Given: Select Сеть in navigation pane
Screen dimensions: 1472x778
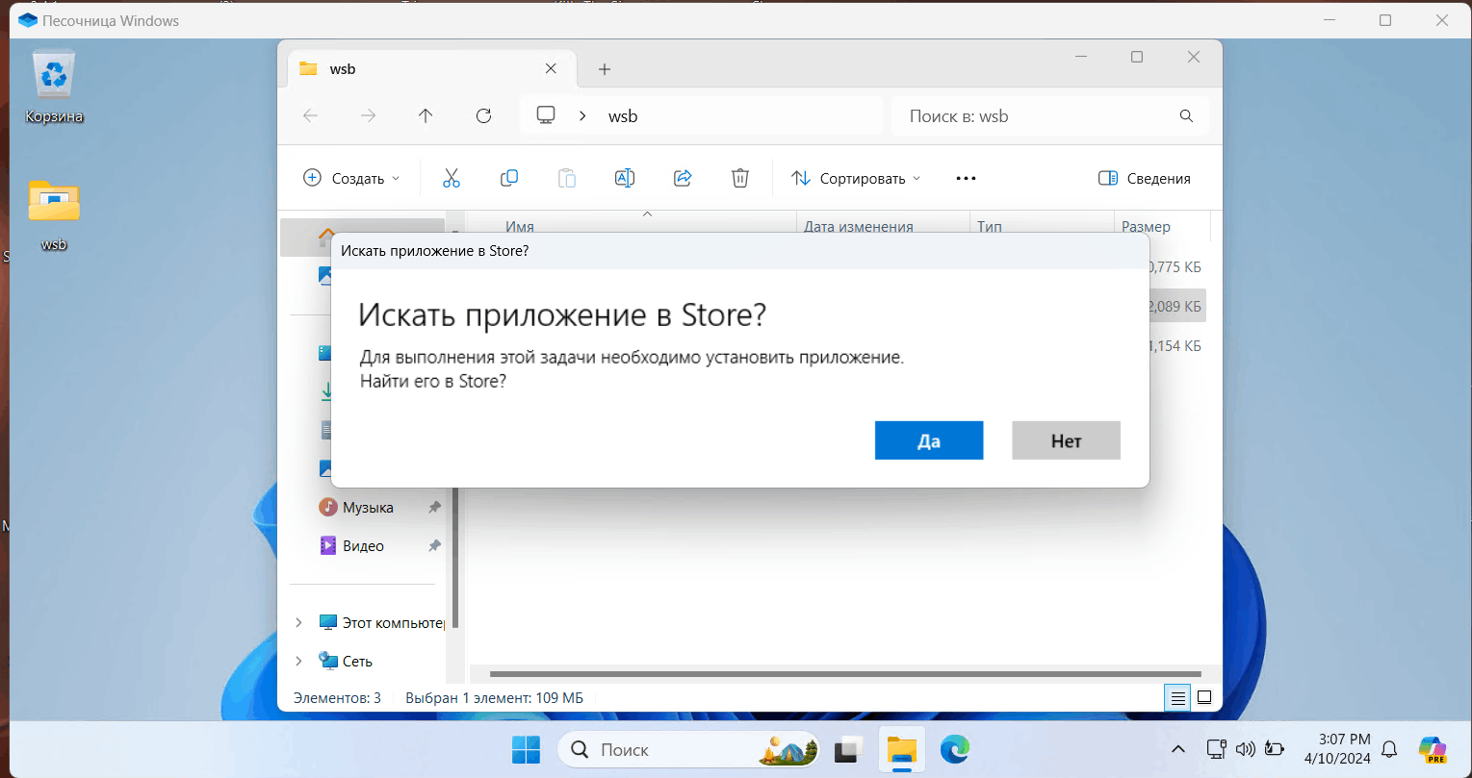Looking at the screenshot, I should click(346, 661).
